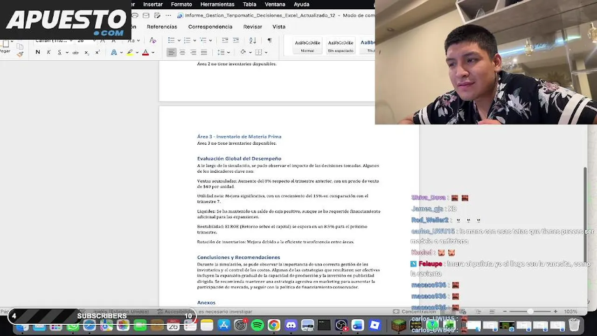597x336 pixels.
Task: Clear all formatting icon
Action: (x=153, y=41)
